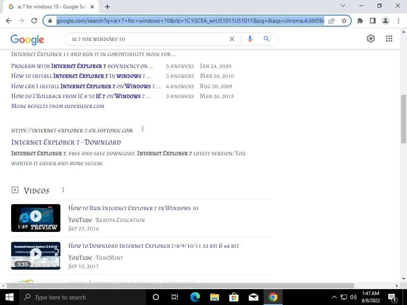
Task: Go back to the previous page
Action: [9, 21]
